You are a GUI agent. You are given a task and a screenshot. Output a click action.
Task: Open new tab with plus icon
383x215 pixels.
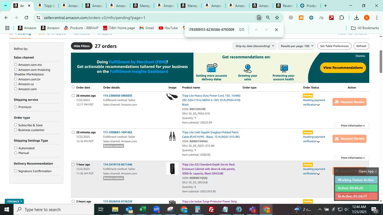point(326,6)
